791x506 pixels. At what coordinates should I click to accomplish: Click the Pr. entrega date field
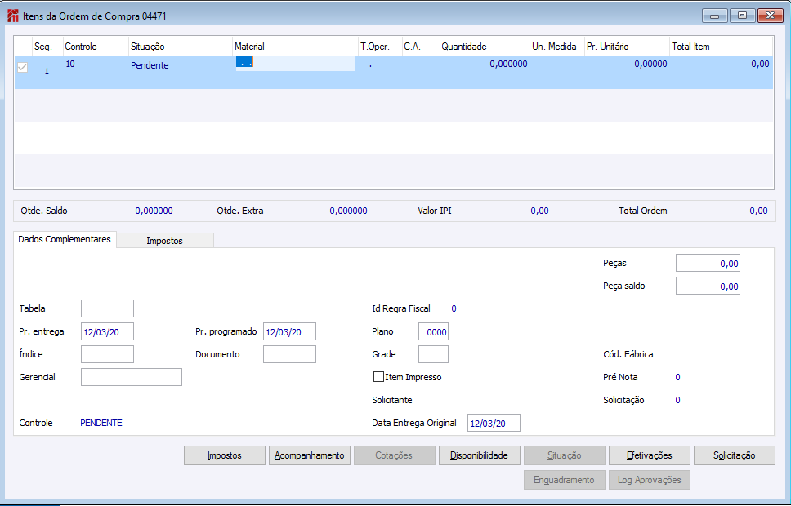click(x=107, y=331)
